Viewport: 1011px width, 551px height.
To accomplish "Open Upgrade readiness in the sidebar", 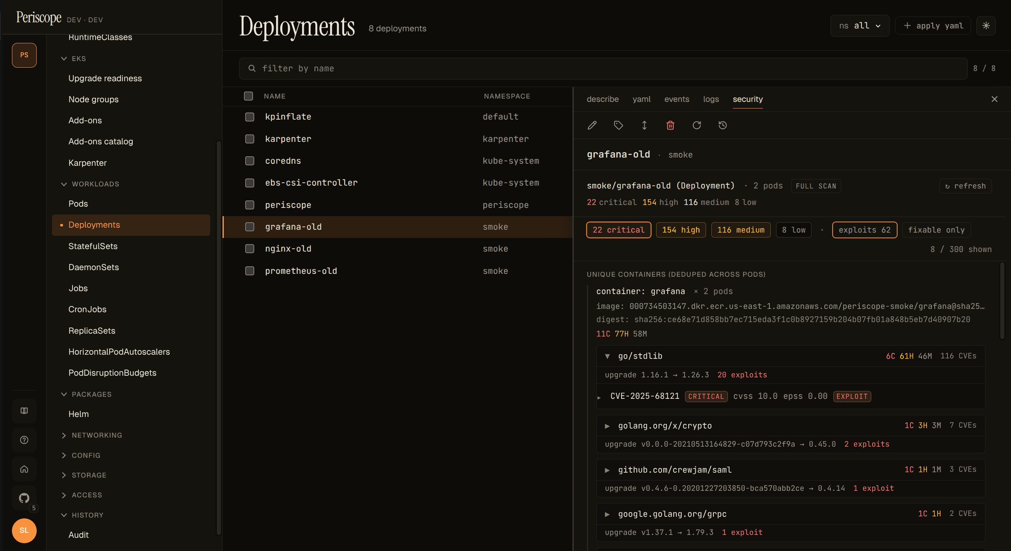I will (x=131, y=78).
